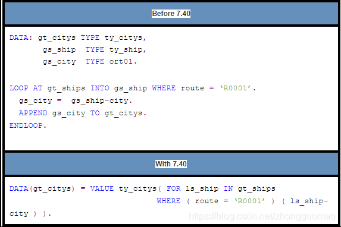The image size is (341, 227).
Task: Click the 'DATA:' keyword in first code block
Action: pos(21,37)
